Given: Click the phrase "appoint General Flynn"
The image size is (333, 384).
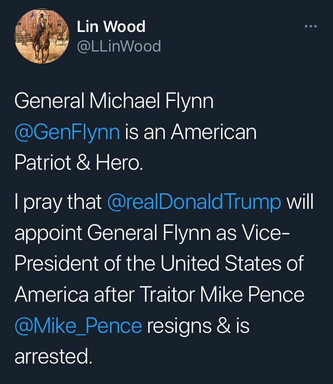Looking at the screenshot, I should point(115,233).
